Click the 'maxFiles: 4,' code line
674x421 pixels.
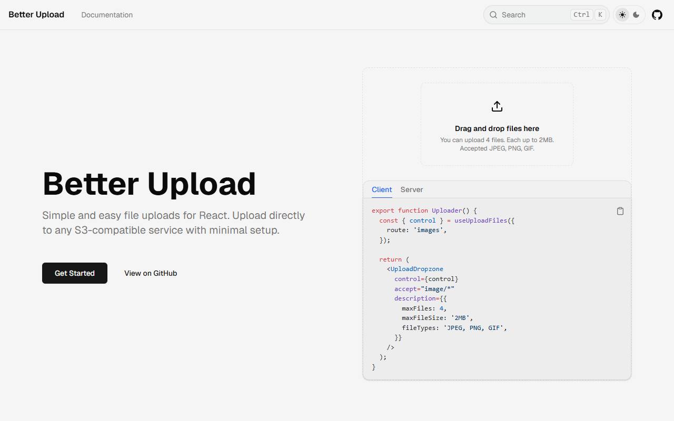coord(424,308)
